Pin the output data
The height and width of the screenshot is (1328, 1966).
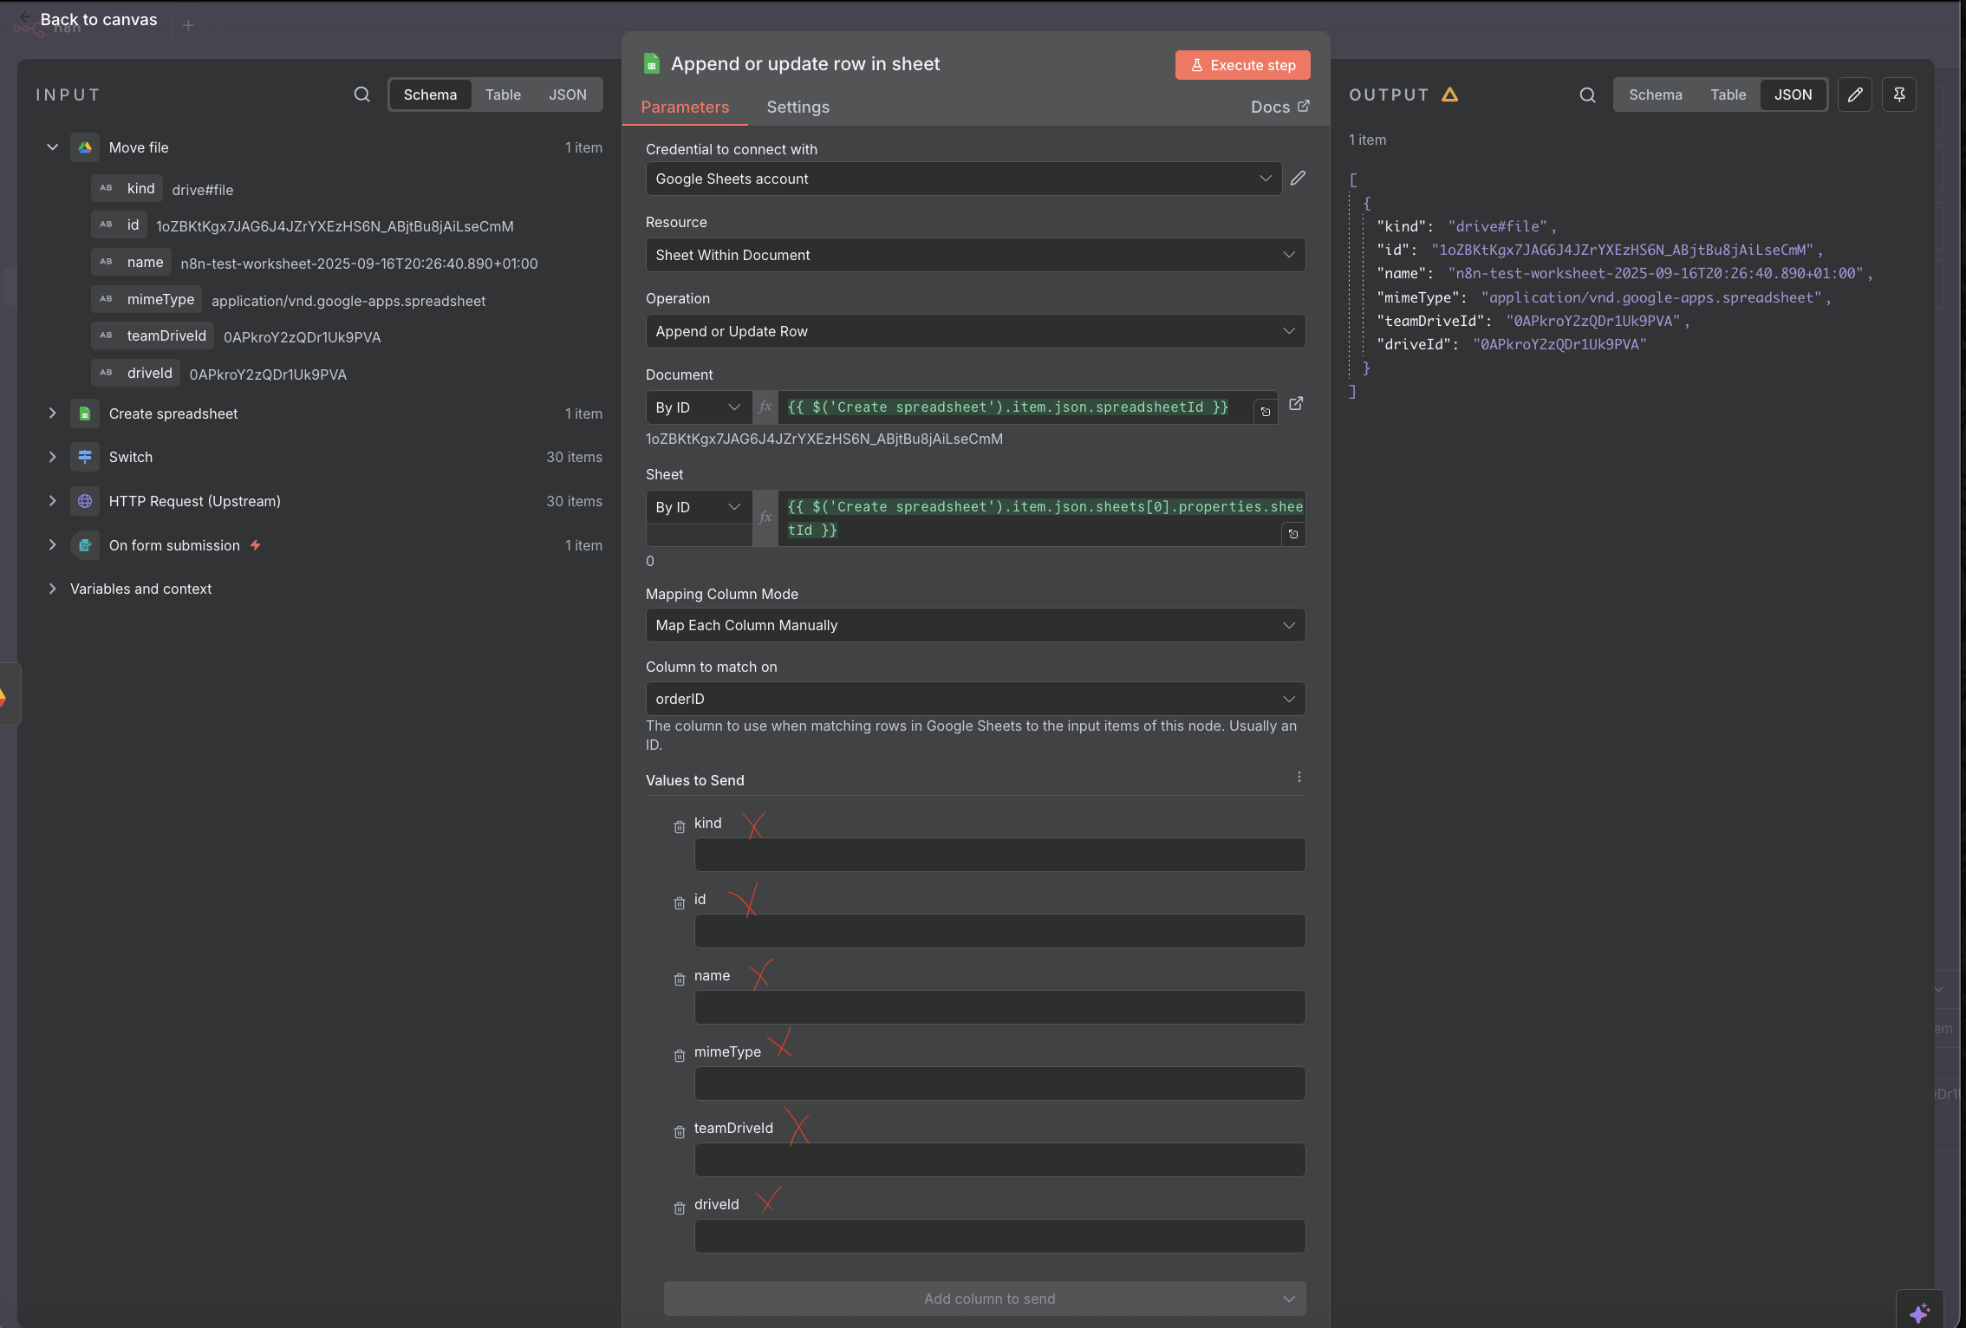[x=1898, y=94]
